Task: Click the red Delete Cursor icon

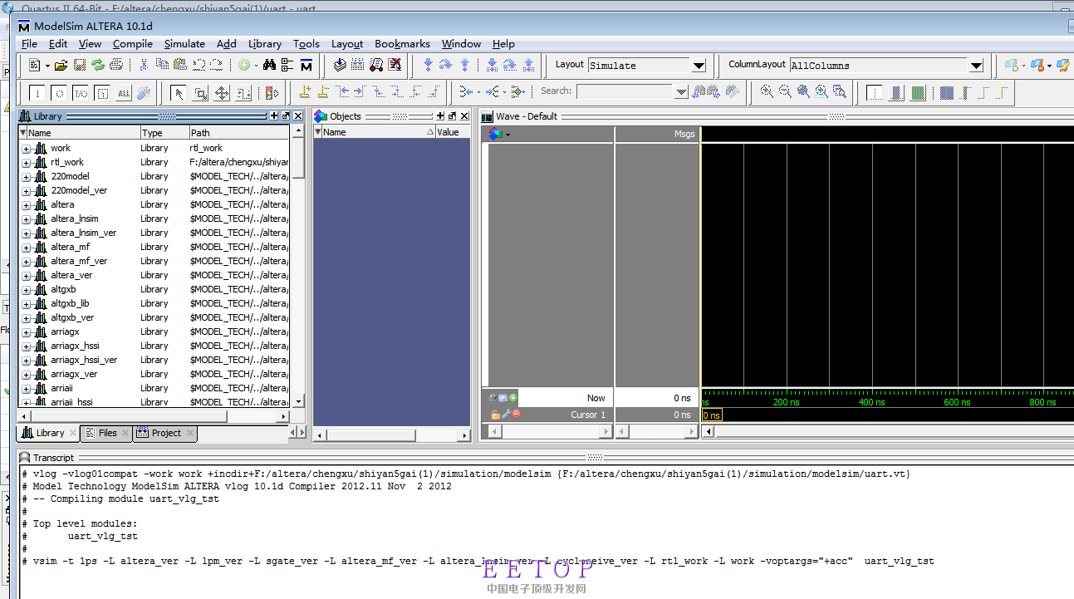Action: pyautogui.click(x=516, y=415)
